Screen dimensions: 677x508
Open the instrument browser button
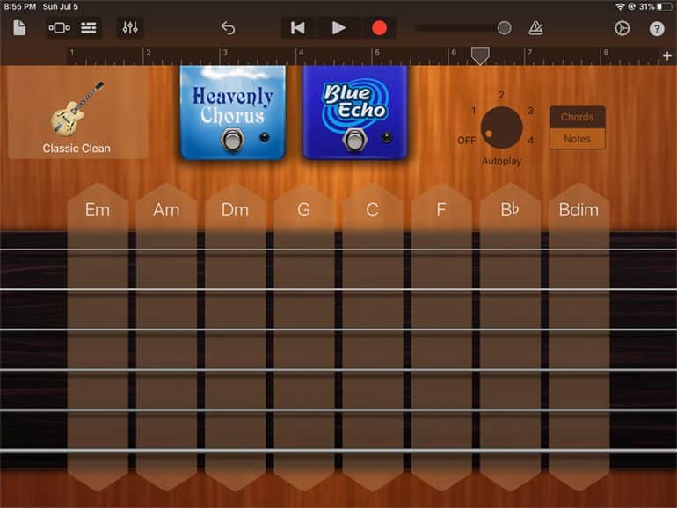point(59,28)
